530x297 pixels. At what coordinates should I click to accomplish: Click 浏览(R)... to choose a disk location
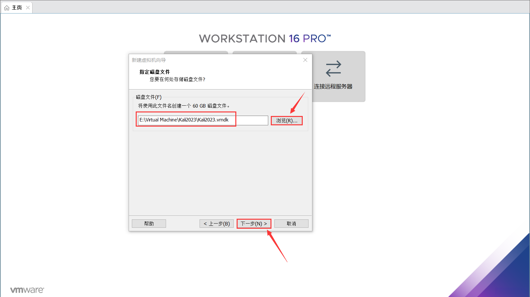coord(287,120)
